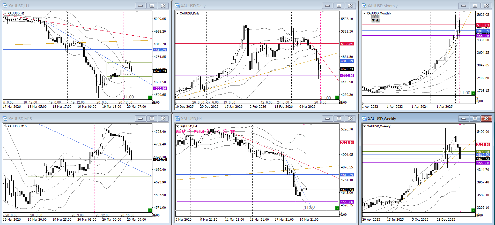Expand the triangle next to XAUUSD,Daily label
495x225 pixels.
click(177, 13)
